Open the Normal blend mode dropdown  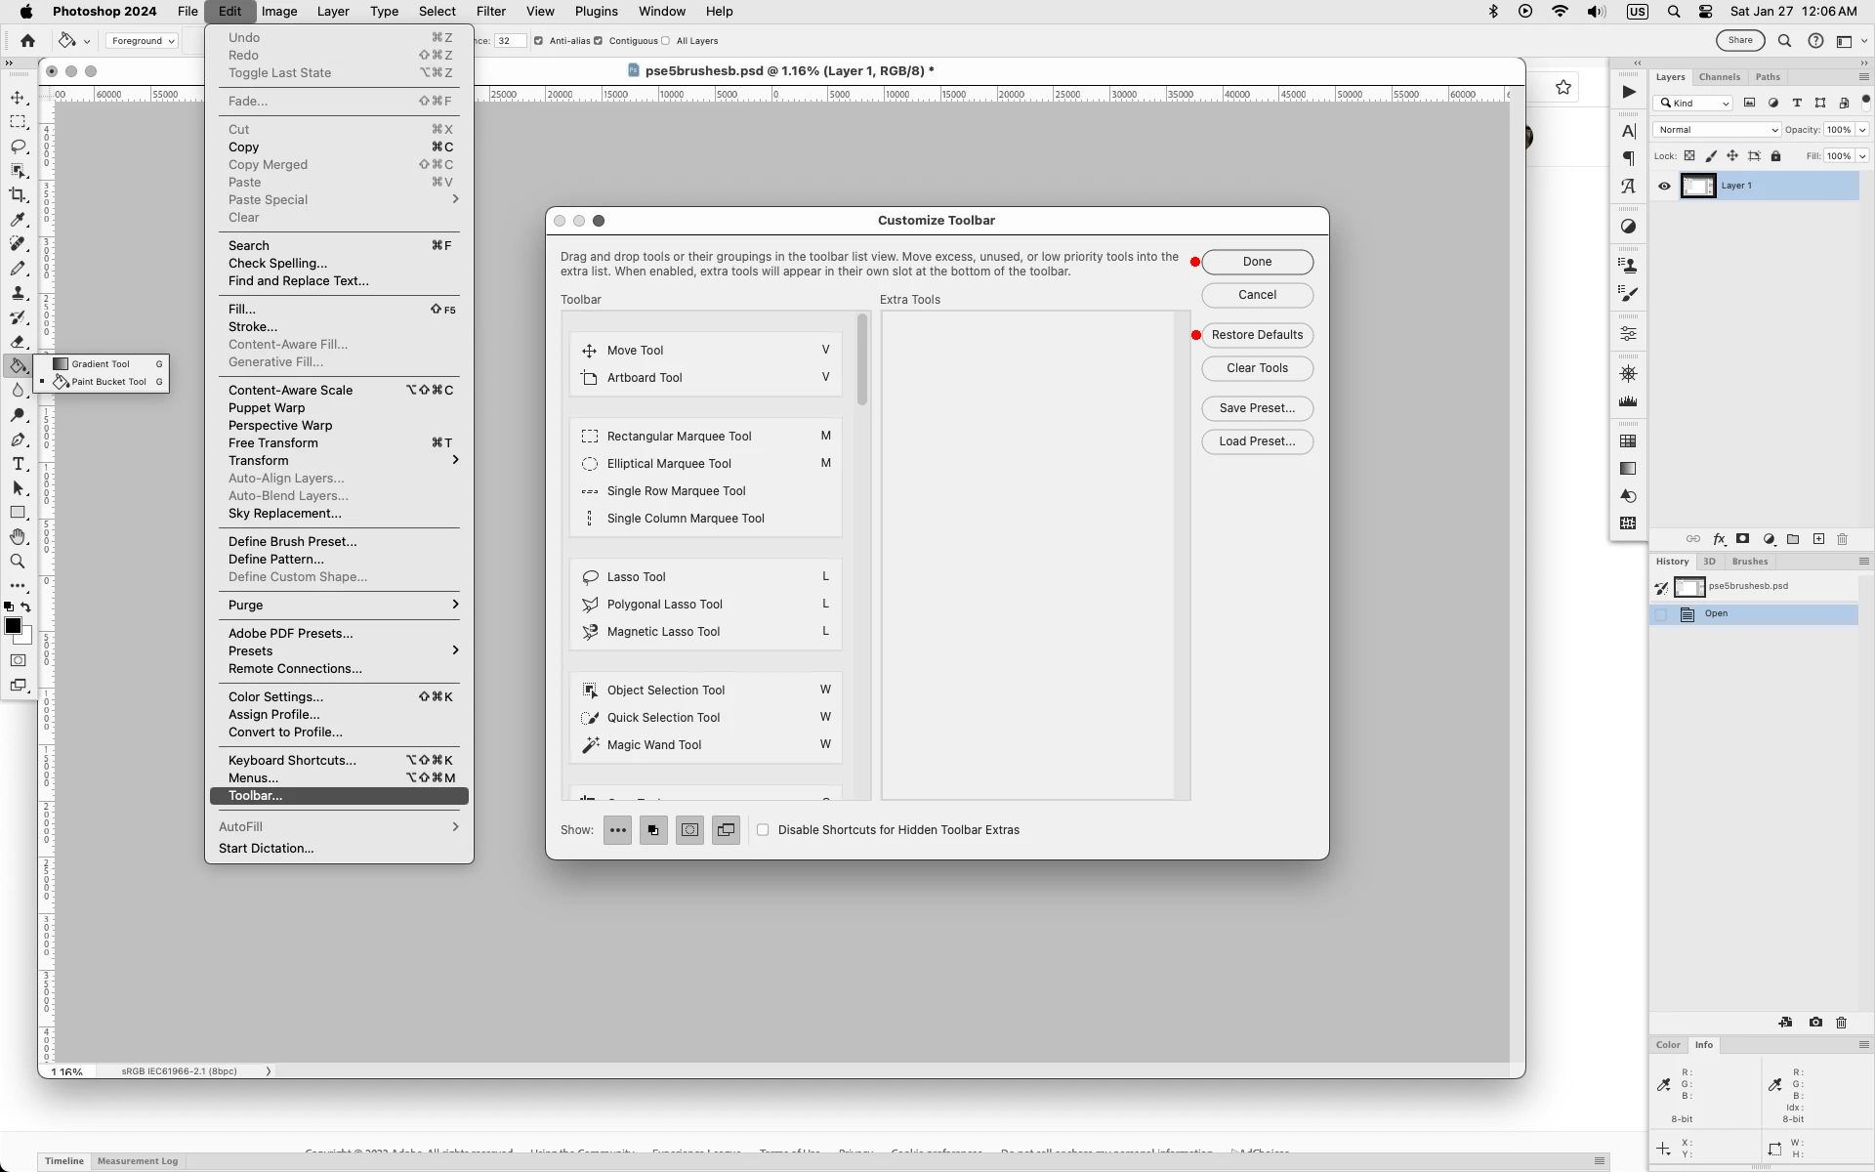click(x=1717, y=130)
